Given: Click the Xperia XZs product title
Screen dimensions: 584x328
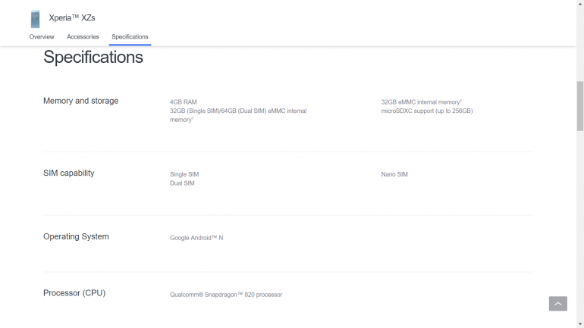Looking at the screenshot, I should click(x=72, y=18).
